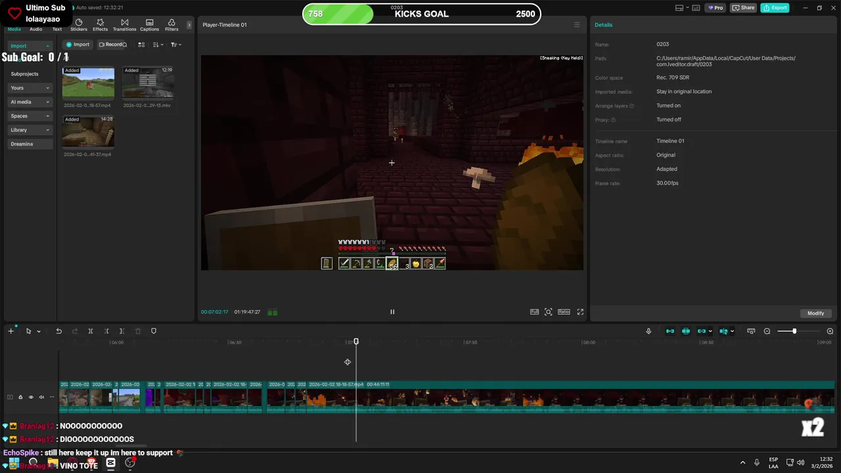This screenshot has height=473, width=841.
Task: Click the zoom-out magnifier on timeline
Action: point(767,331)
